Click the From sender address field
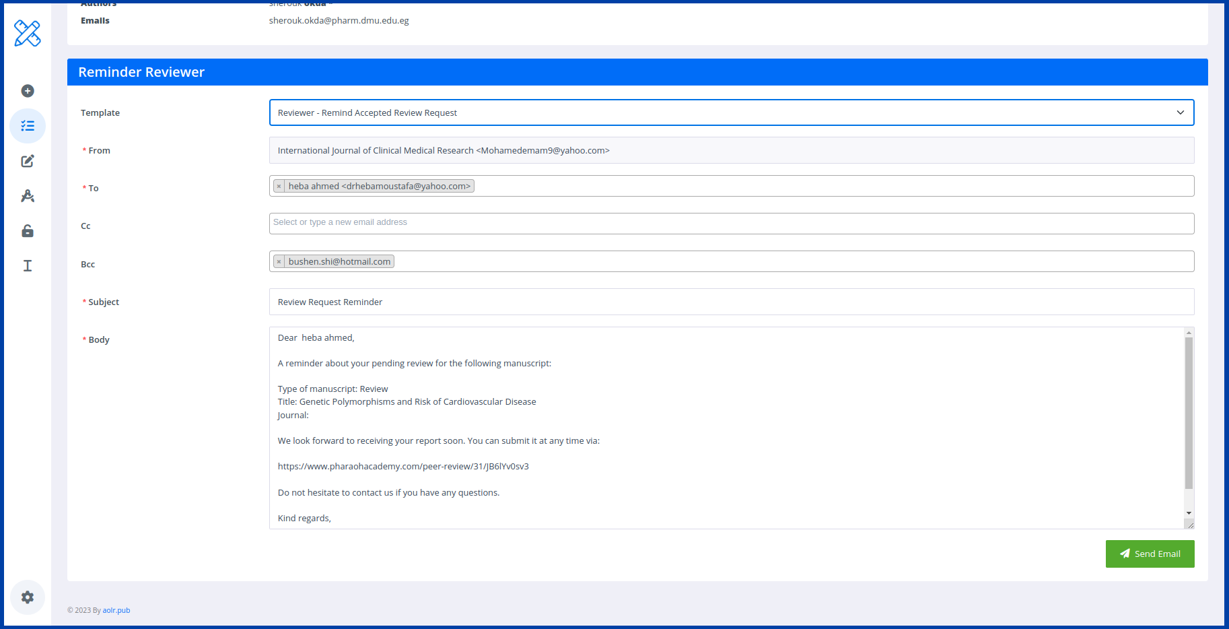 [731, 150]
